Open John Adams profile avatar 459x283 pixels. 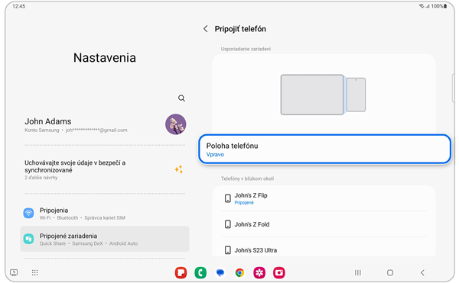click(176, 124)
